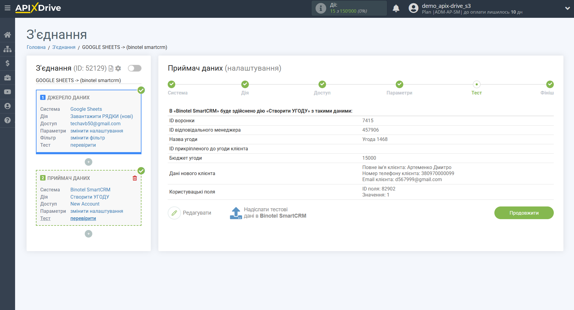Open billing dollar icon in sidebar
Viewport: 574px width, 310px height.
tap(8, 63)
